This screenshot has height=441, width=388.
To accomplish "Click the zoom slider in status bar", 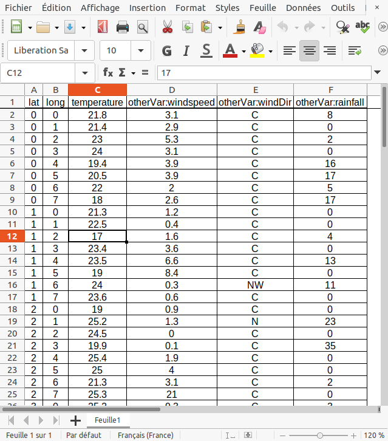I will tap(319, 436).
